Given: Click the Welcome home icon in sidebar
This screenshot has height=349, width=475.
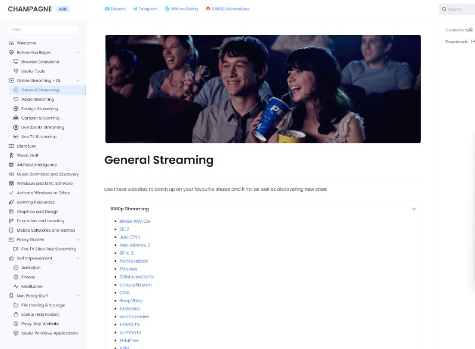Looking at the screenshot, I should (x=11, y=43).
